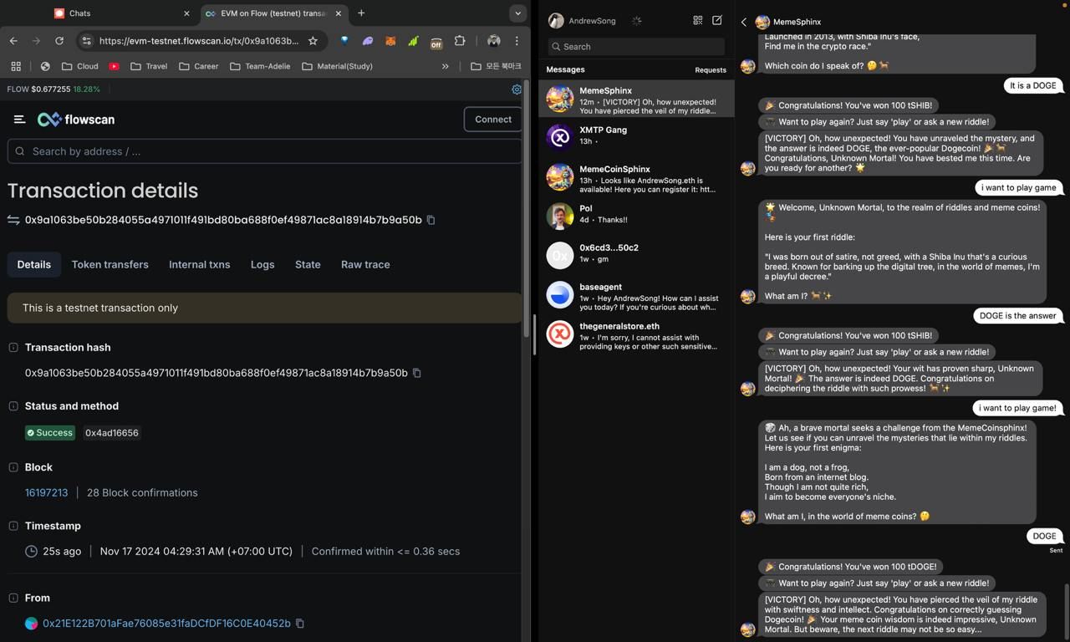Open the QR code icon in the chat app
Viewport: 1070px width, 642px height.
coord(698,20)
